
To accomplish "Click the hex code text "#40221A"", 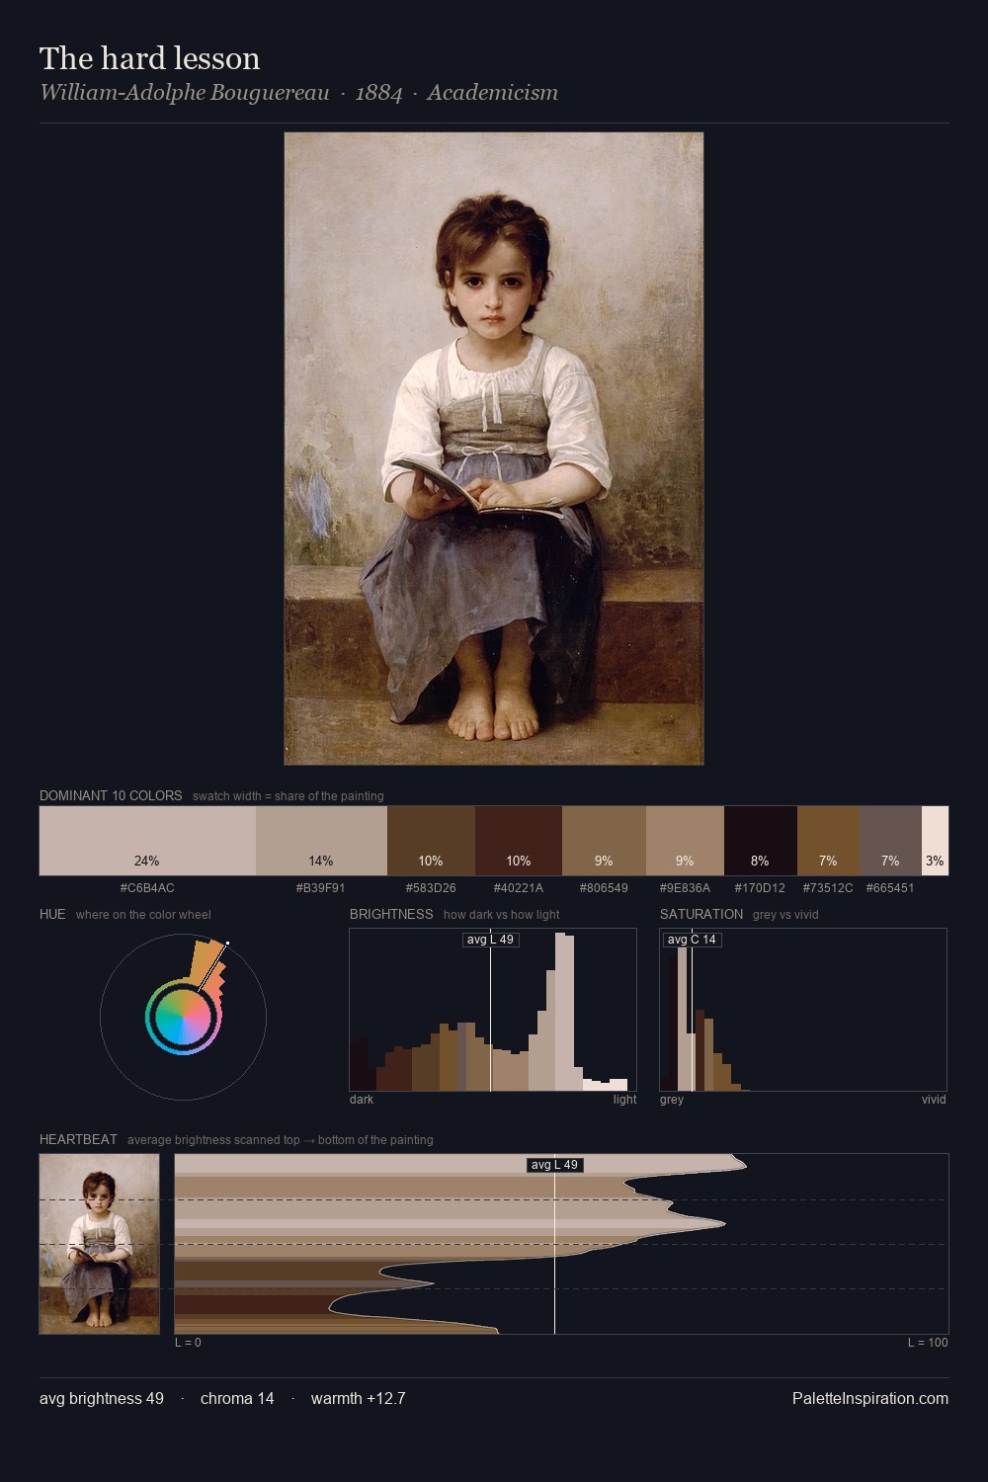I will [x=519, y=888].
